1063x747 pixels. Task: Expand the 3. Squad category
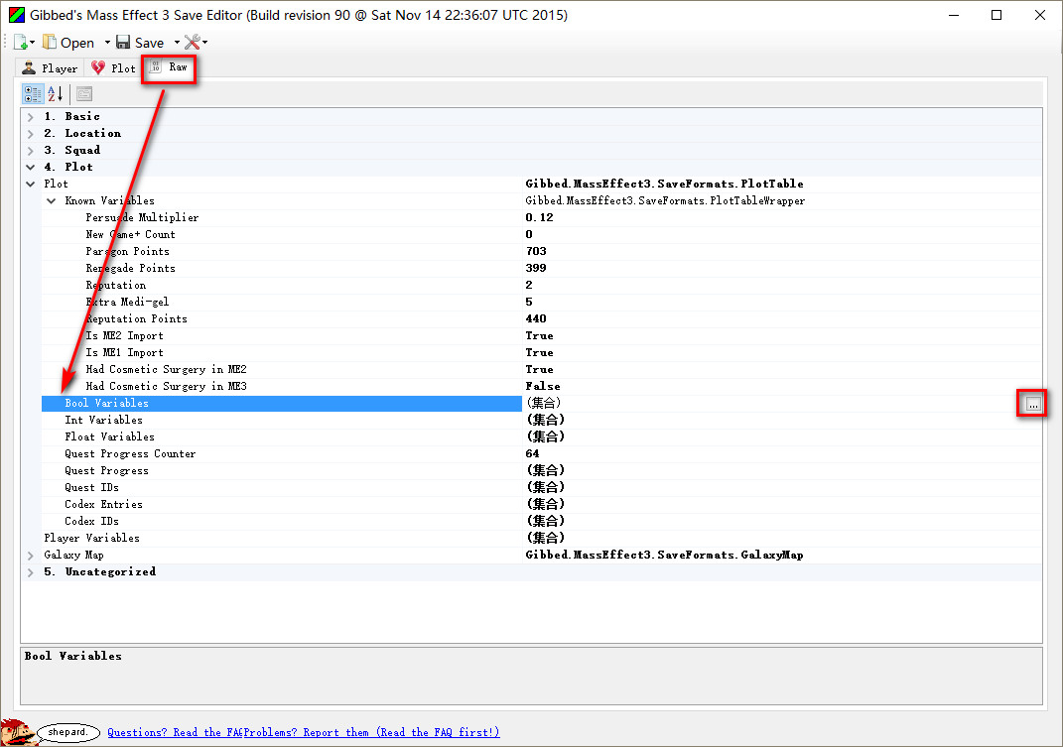click(x=31, y=151)
